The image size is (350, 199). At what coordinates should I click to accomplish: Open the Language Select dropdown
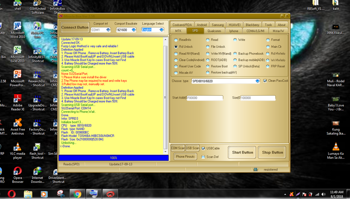pos(161,30)
